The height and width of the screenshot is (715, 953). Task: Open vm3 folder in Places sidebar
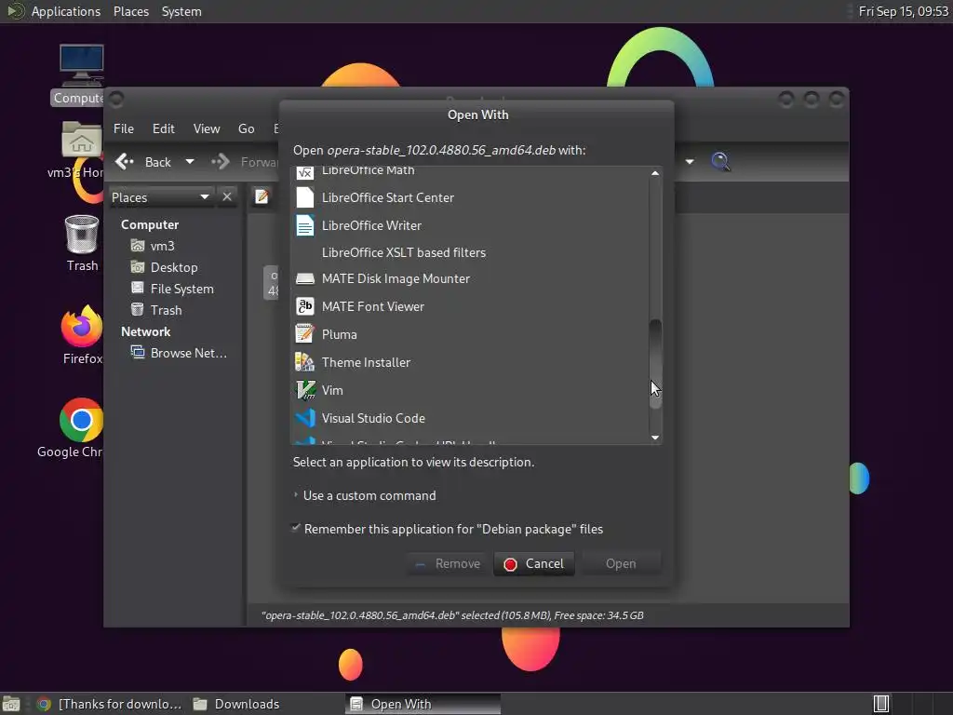[162, 246]
